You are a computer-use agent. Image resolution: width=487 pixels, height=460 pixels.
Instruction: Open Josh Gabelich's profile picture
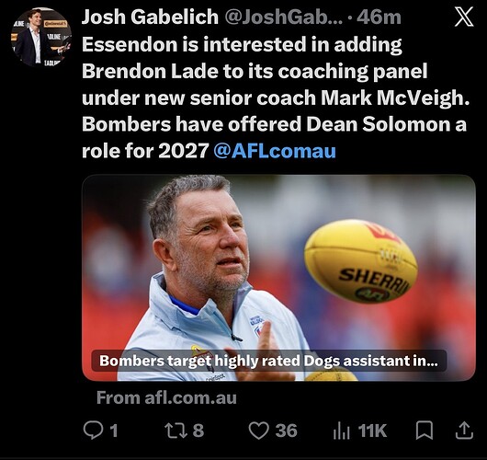41,37
